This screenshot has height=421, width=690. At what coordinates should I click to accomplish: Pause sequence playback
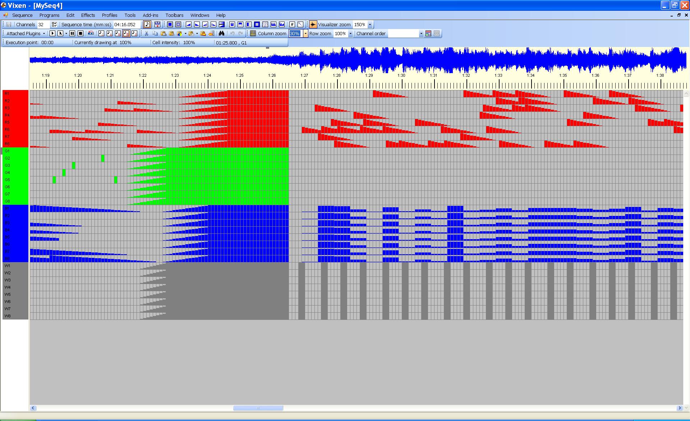[72, 33]
